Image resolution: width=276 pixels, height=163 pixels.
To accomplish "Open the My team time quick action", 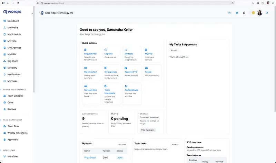I will coord(91,94).
